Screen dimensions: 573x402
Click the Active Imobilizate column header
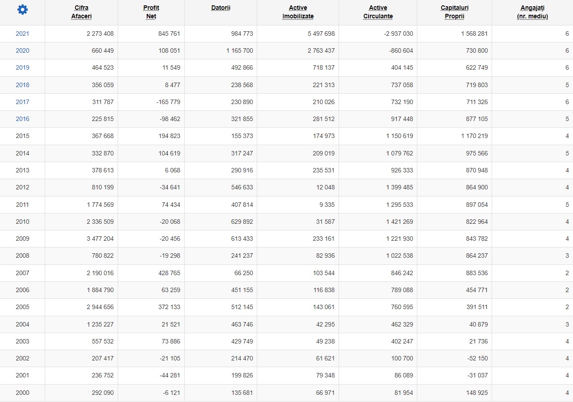[298, 12]
